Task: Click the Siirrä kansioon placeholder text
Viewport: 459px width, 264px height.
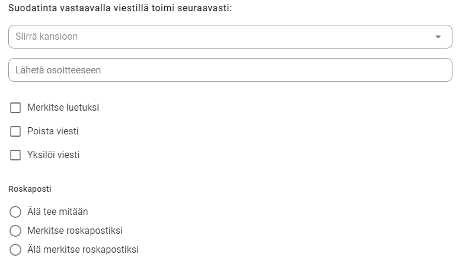Action: click(x=46, y=37)
